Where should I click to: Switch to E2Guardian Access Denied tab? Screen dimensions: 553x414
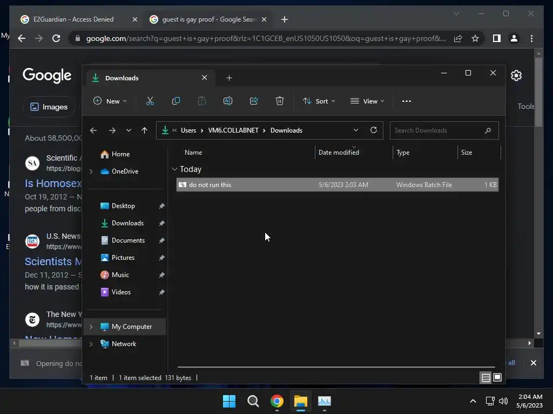73,19
